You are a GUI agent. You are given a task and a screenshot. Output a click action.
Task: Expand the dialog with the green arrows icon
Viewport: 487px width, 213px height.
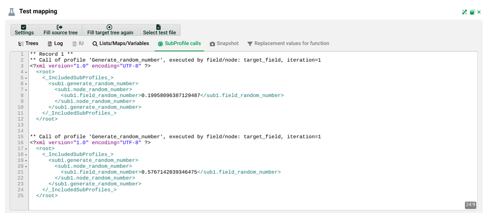[x=464, y=12]
